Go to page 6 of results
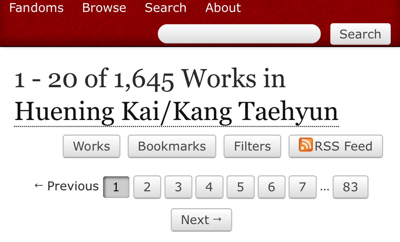Screen dimensions: 400x242 tap(272, 187)
